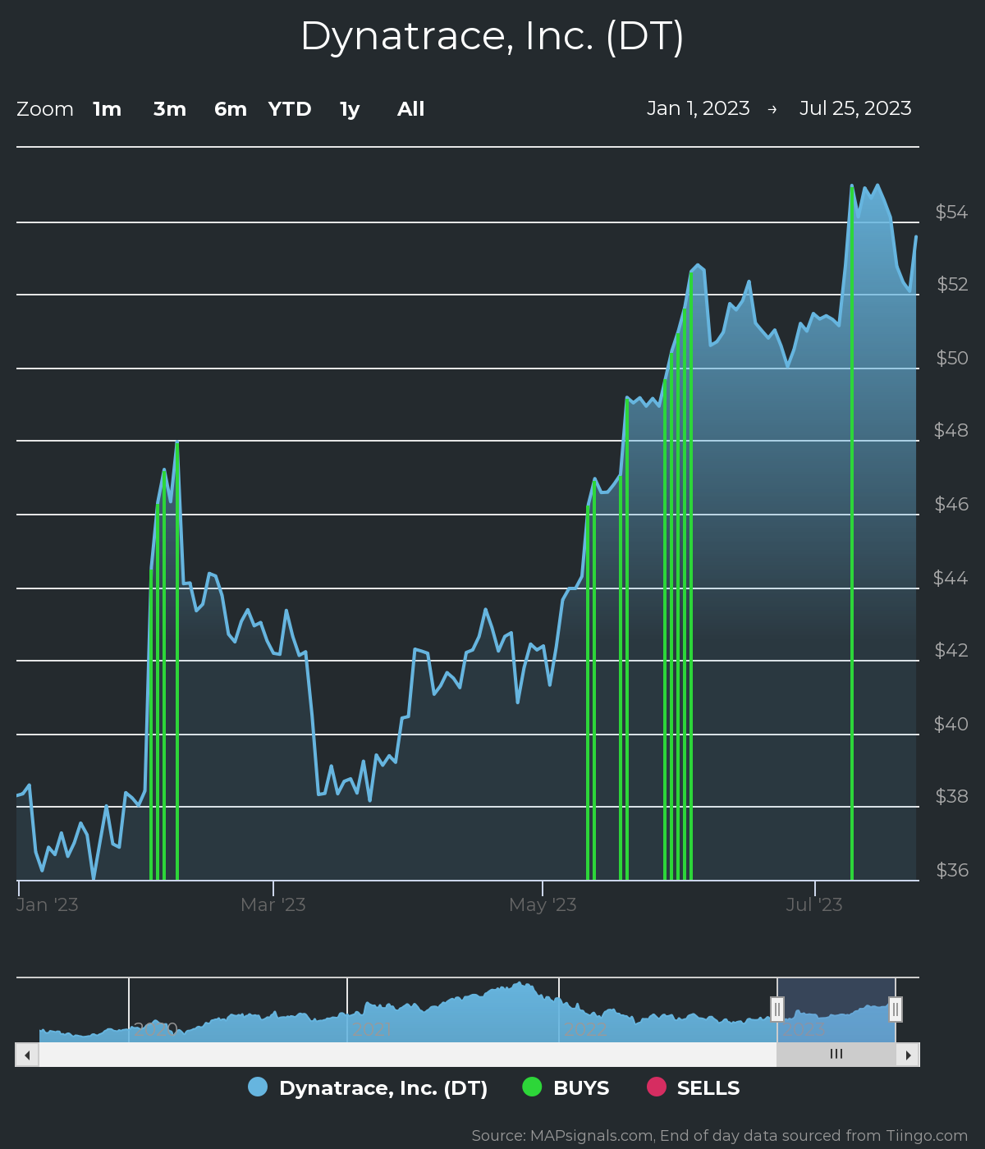Select the 3m zoom range
985x1149 pixels.
(170, 109)
